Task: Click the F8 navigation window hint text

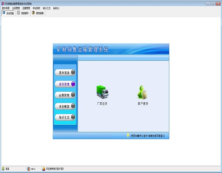Action: [148, 136]
